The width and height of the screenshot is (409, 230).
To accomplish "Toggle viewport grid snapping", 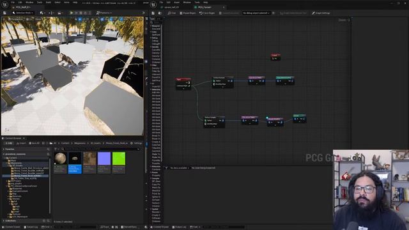I will 102,19.
